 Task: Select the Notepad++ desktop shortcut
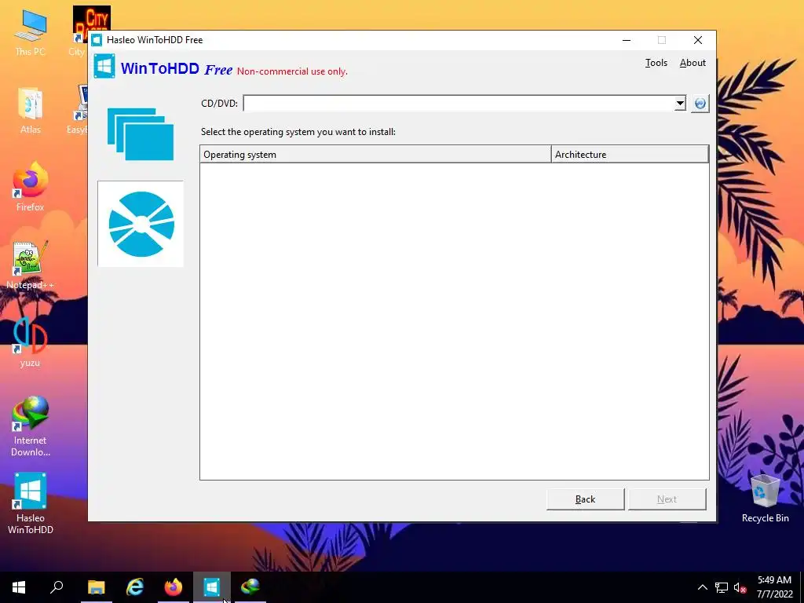tap(31, 265)
